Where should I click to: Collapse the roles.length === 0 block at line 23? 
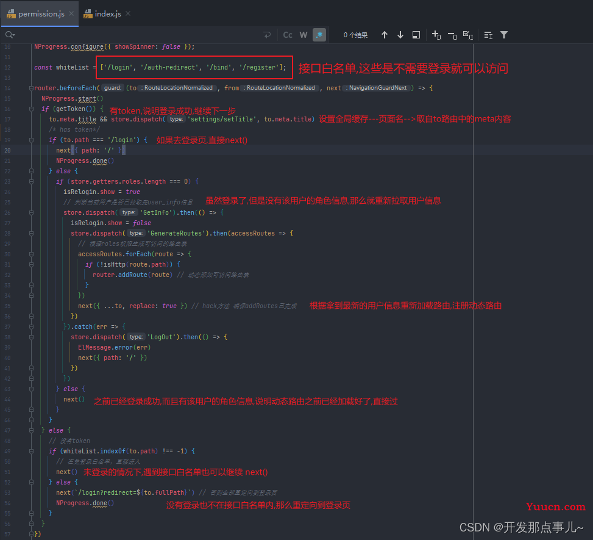32,181
